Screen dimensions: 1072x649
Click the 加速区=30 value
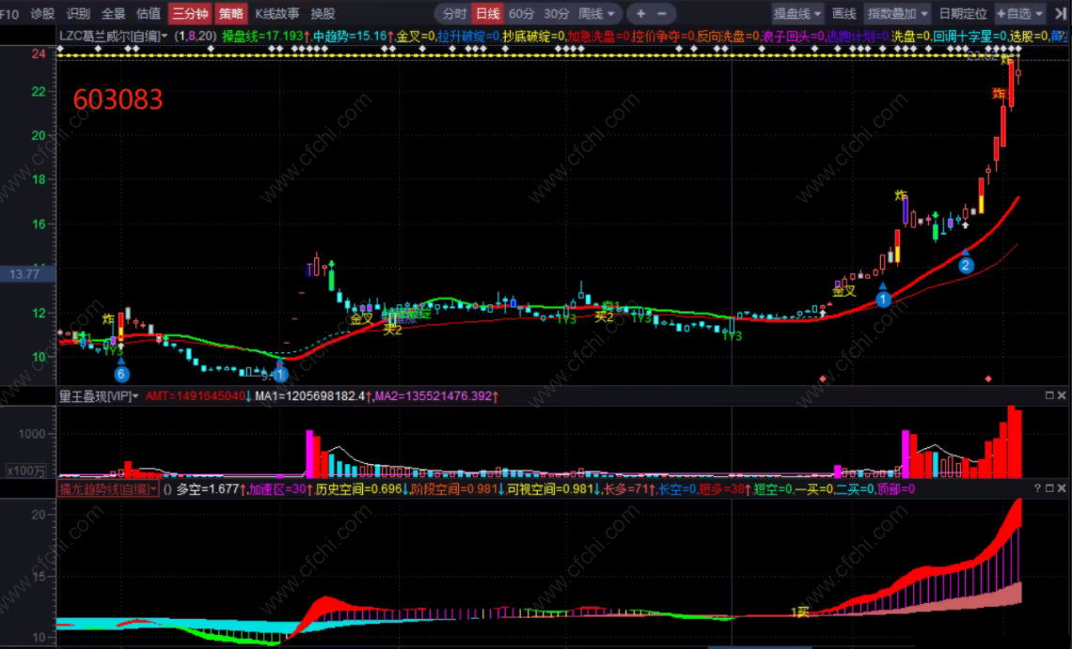click(x=279, y=489)
